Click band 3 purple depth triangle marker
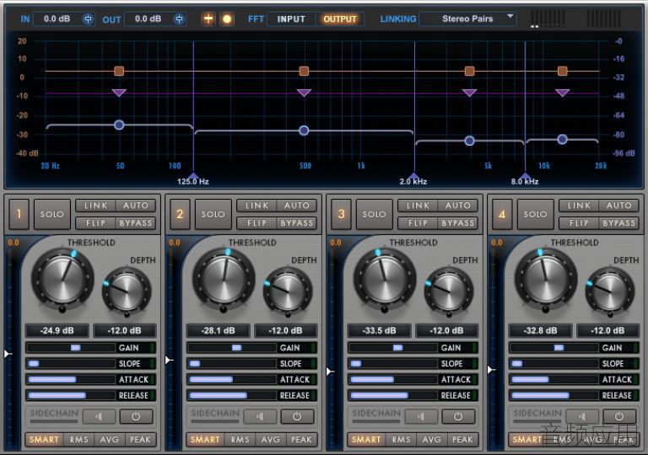 (469, 93)
